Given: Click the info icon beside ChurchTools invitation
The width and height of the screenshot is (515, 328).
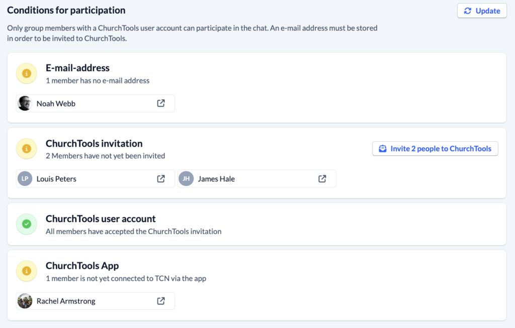Looking at the screenshot, I should pos(26,149).
